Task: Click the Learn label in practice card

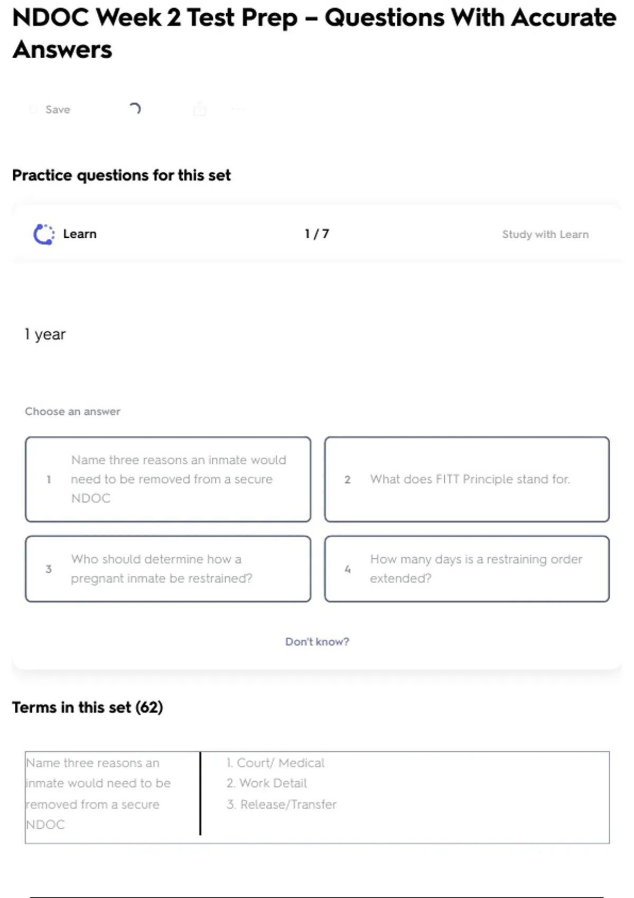Action: point(80,234)
